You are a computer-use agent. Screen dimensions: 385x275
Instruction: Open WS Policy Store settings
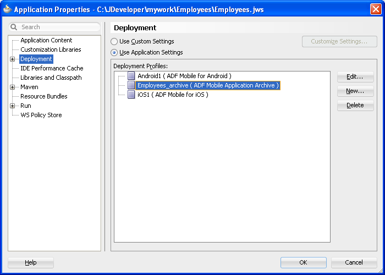[x=41, y=115]
